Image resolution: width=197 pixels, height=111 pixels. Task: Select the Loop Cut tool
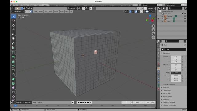pos(13,71)
